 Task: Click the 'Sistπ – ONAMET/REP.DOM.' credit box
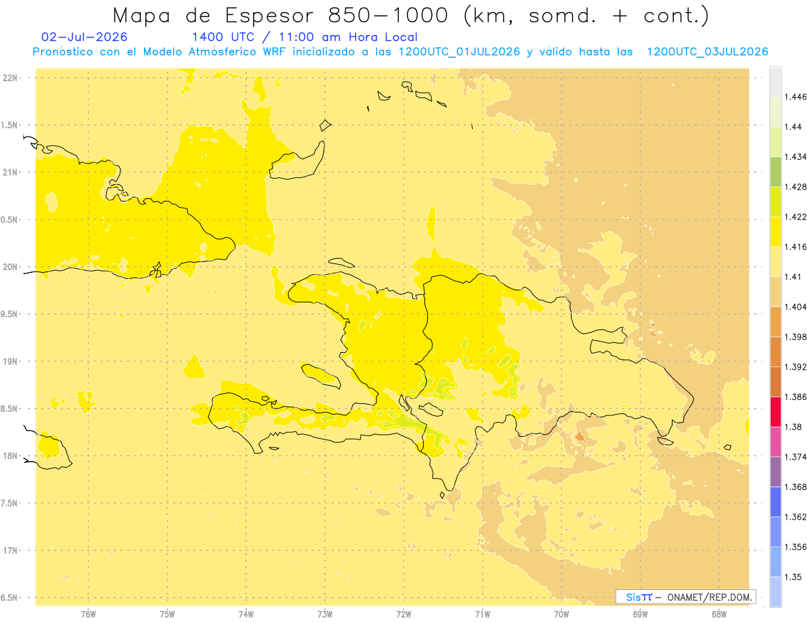point(686,597)
